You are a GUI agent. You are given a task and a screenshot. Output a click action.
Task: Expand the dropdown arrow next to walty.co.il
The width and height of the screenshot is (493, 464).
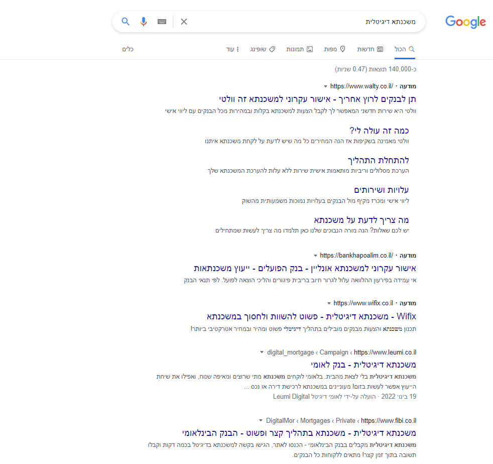(x=325, y=86)
